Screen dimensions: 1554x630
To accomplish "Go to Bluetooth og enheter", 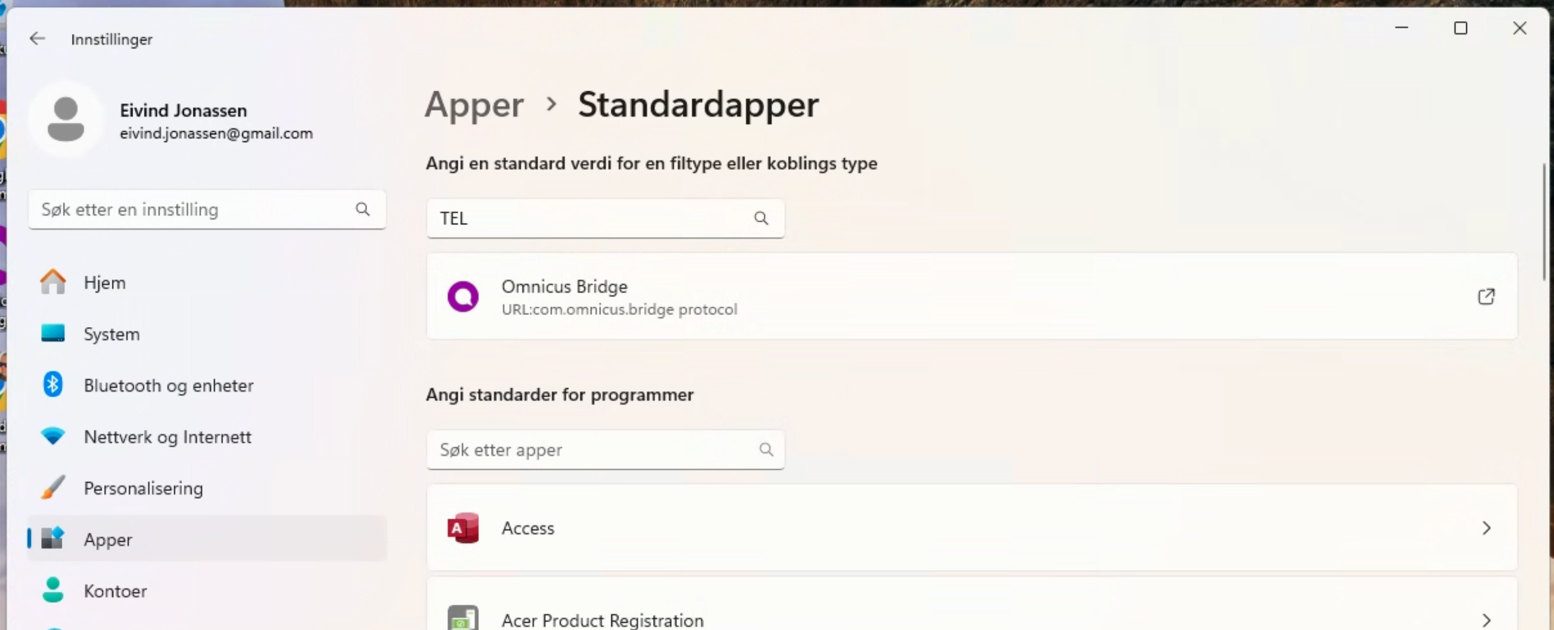I will 168,385.
